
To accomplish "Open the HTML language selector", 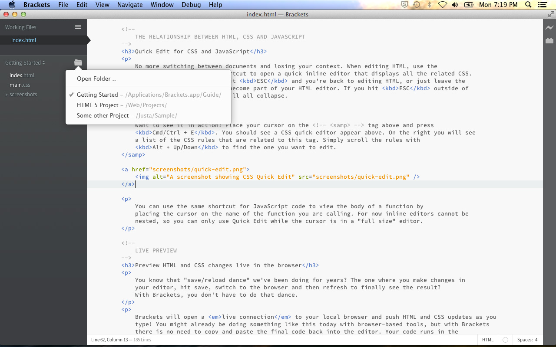I will click(x=488, y=340).
